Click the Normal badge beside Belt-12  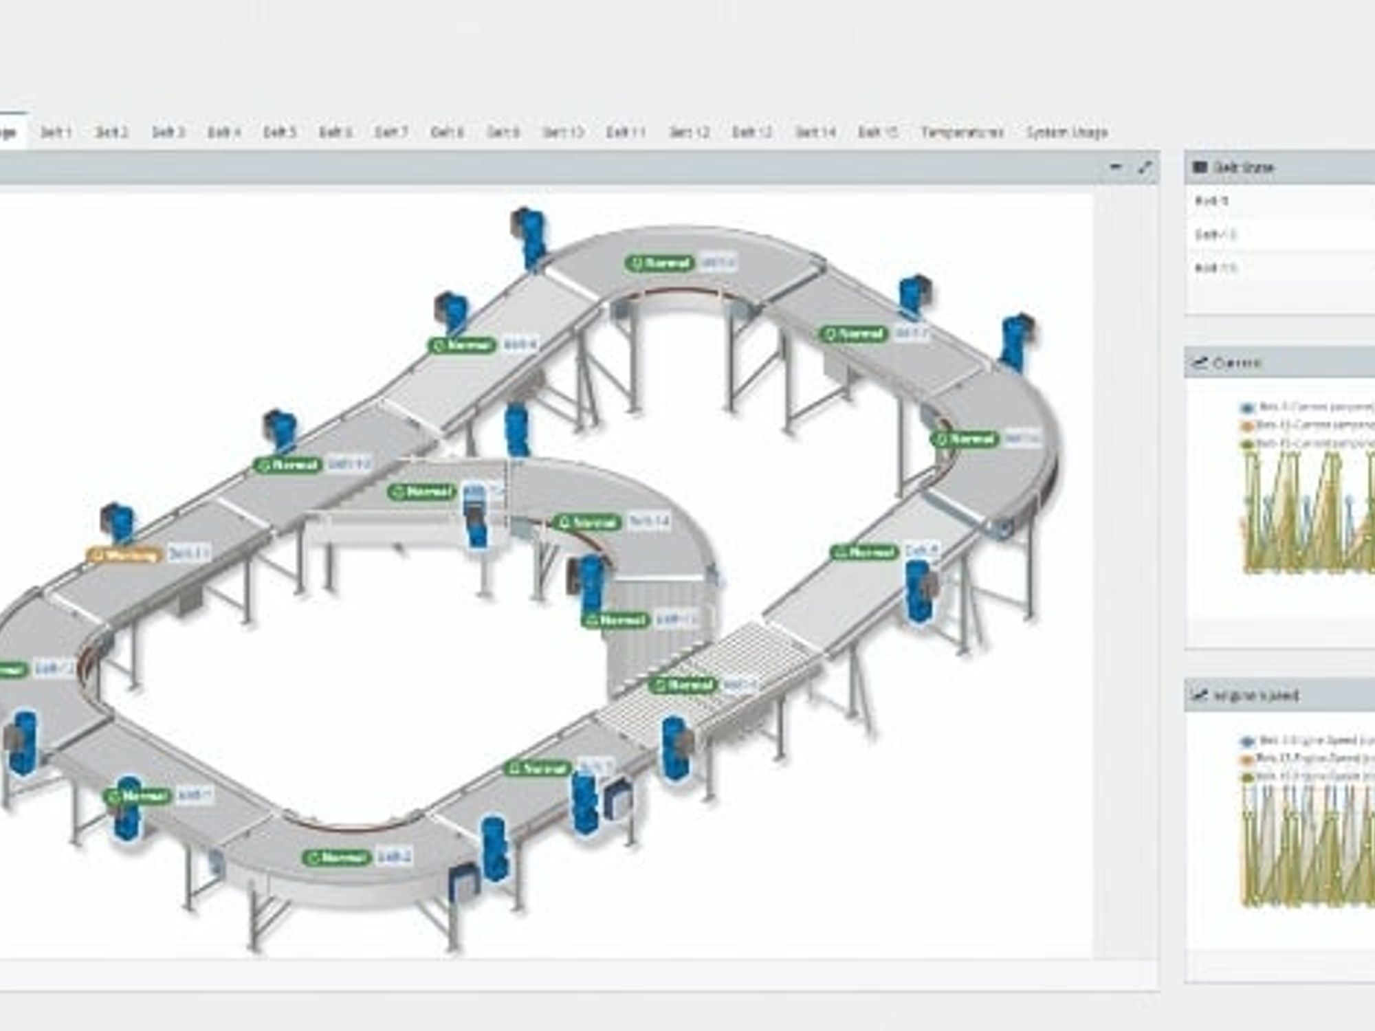point(288,465)
